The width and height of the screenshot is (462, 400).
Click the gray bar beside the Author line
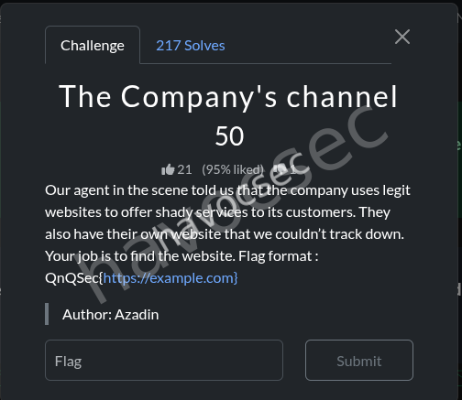[x=47, y=314]
